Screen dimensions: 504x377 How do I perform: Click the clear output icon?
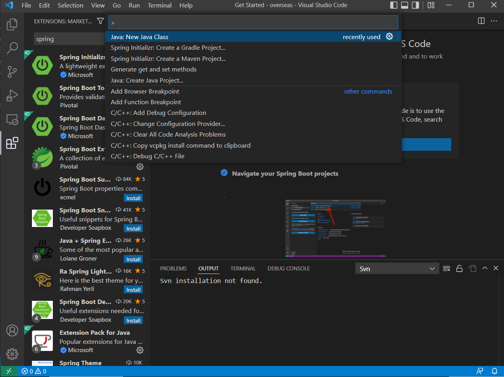(446, 268)
